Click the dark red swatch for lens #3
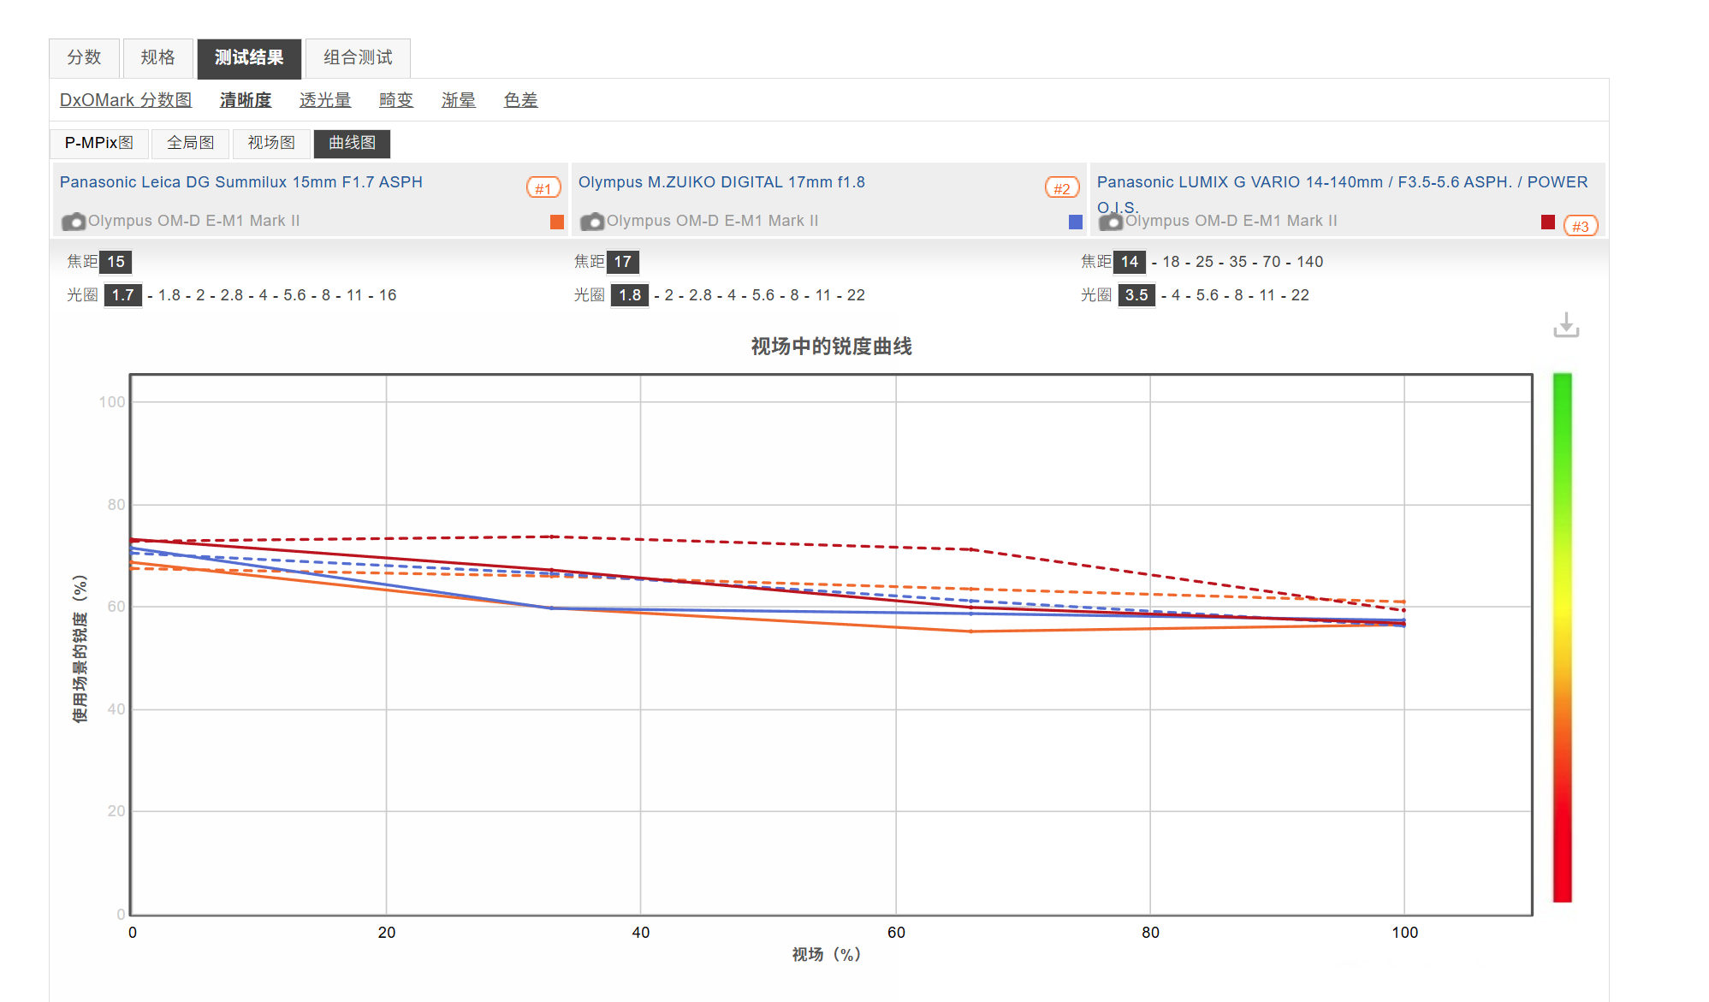The height and width of the screenshot is (1002, 1709). (1548, 222)
